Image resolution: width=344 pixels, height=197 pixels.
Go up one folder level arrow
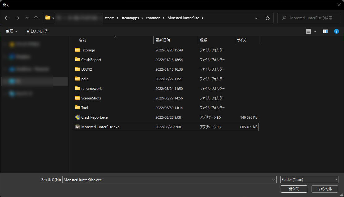coord(36,18)
